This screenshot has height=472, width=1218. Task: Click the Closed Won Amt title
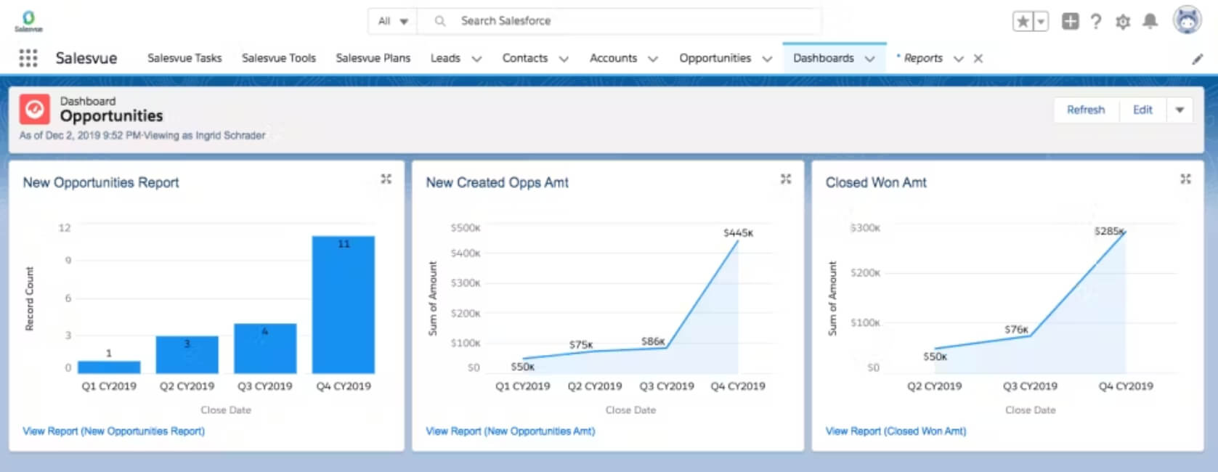tap(876, 183)
